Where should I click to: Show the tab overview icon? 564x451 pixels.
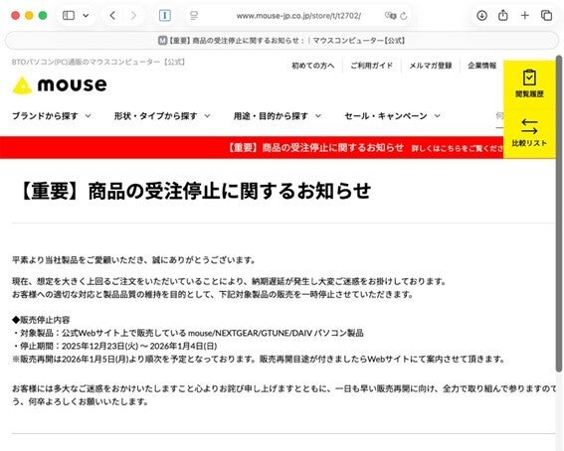[546, 16]
